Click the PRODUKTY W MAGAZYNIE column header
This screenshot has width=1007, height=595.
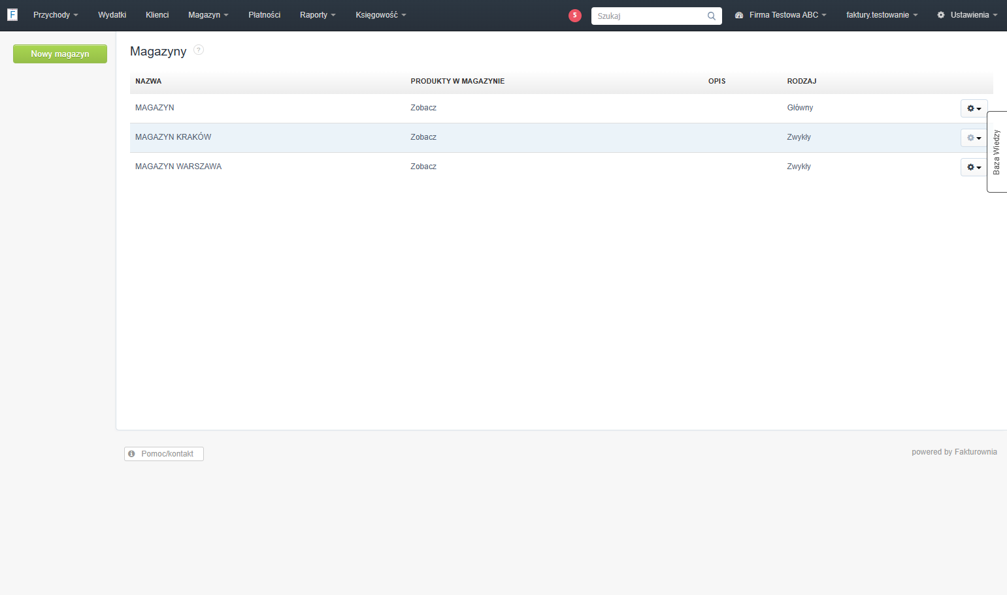pyautogui.click(x=457, y=81)
